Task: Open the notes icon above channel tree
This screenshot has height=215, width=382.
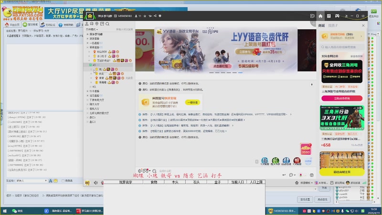Action: [102, 23]
